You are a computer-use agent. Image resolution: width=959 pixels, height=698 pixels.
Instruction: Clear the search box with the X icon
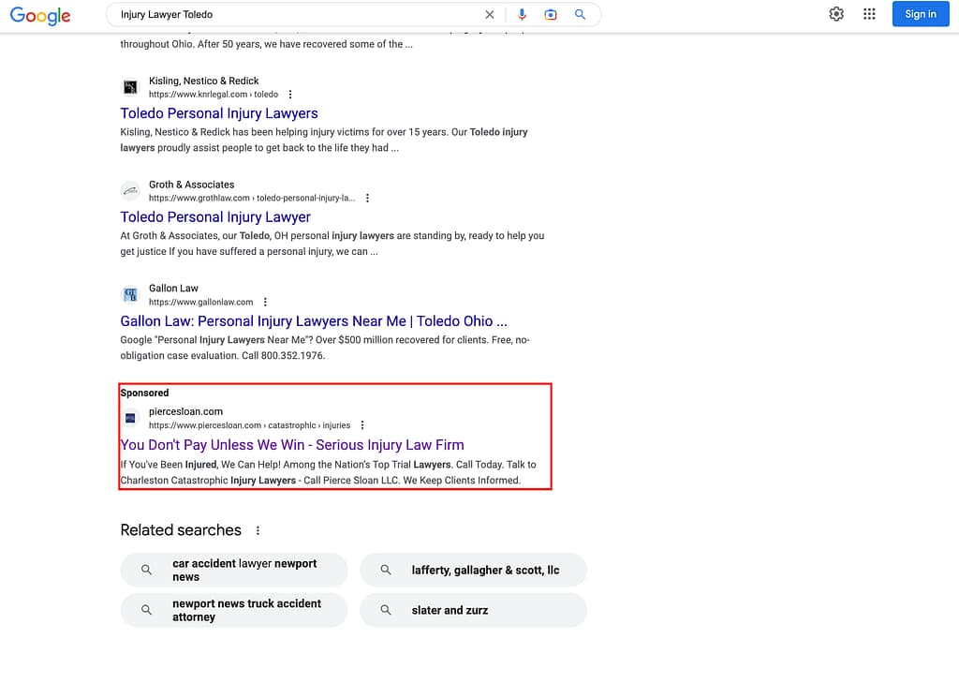(x=489, y=15)
